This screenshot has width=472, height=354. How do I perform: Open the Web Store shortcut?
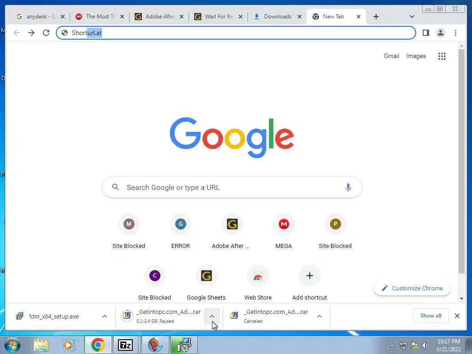coord(258,283)
